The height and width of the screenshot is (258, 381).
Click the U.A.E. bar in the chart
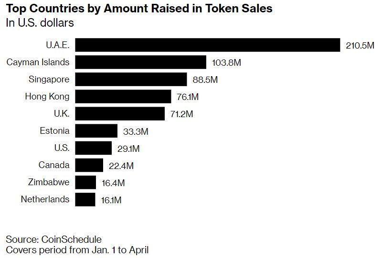(207, 45)
